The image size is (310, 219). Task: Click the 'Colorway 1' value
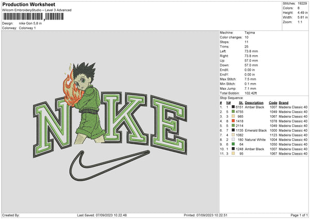click(27, 28)
